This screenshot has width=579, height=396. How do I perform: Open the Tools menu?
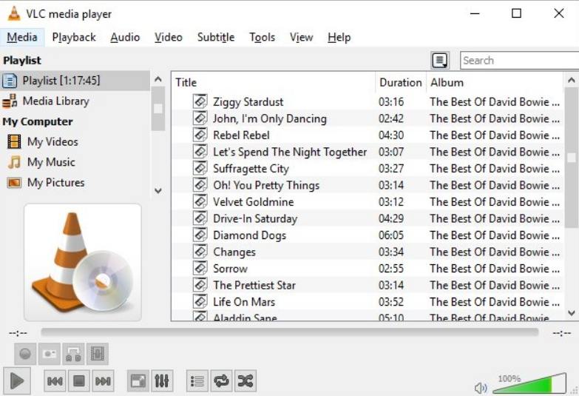click(x=262, y=37)
